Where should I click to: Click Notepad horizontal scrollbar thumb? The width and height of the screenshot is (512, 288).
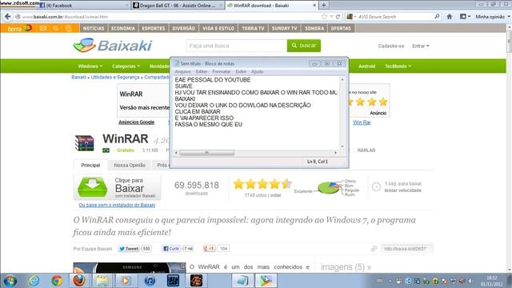[x=207, y=153]
